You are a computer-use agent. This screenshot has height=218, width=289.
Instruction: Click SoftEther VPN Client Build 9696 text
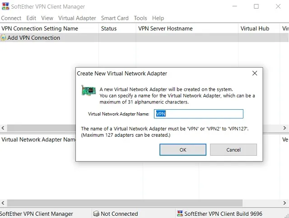click(223, 213)
